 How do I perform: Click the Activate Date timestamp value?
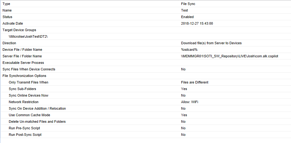coord(197,23)
